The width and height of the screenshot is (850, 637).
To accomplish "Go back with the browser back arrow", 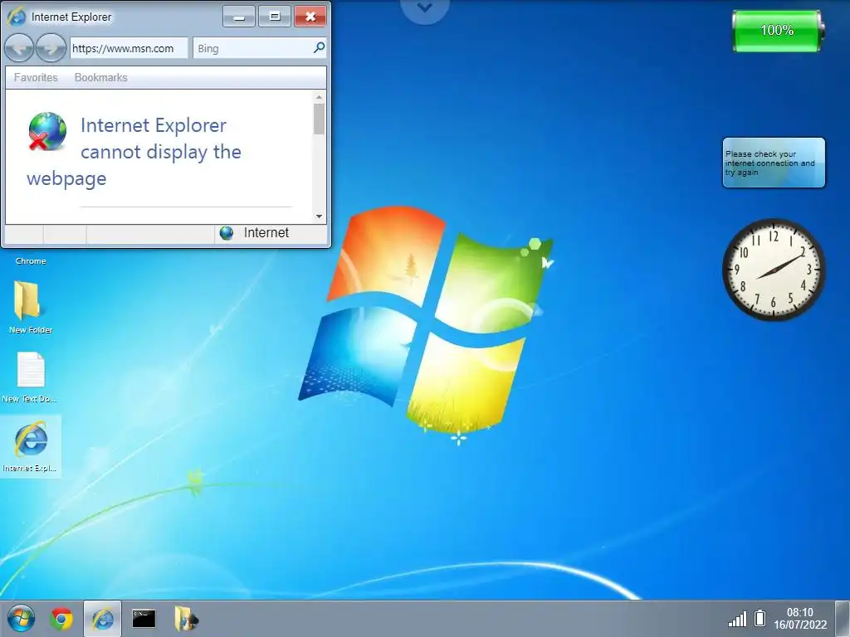I will 19,48.
